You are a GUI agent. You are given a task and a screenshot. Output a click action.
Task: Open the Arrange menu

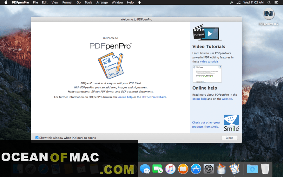pyautogui.click(x=102, y=2)
